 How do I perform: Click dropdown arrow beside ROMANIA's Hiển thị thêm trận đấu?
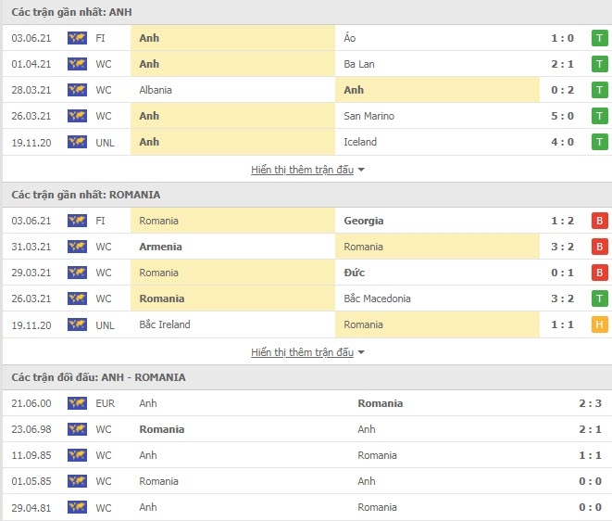coord(361,352)
